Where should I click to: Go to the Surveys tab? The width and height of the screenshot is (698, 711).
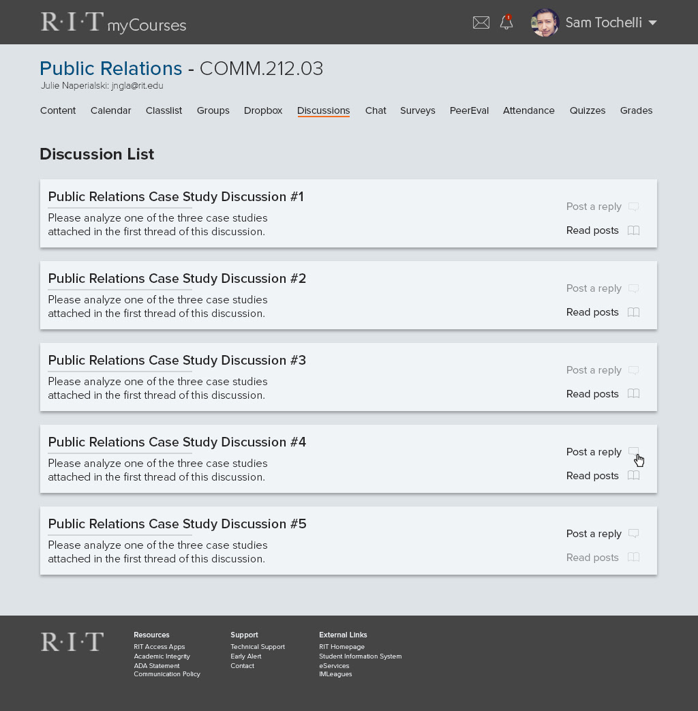(x=418, y=110)
